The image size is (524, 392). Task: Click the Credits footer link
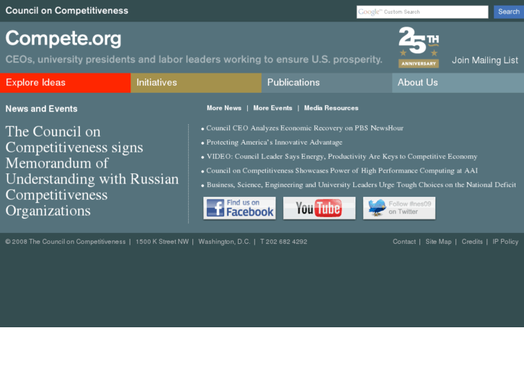click(x=472, y=242)
